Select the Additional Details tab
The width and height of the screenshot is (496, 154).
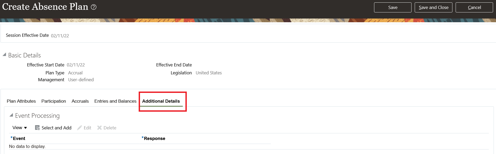pos(161,101)
